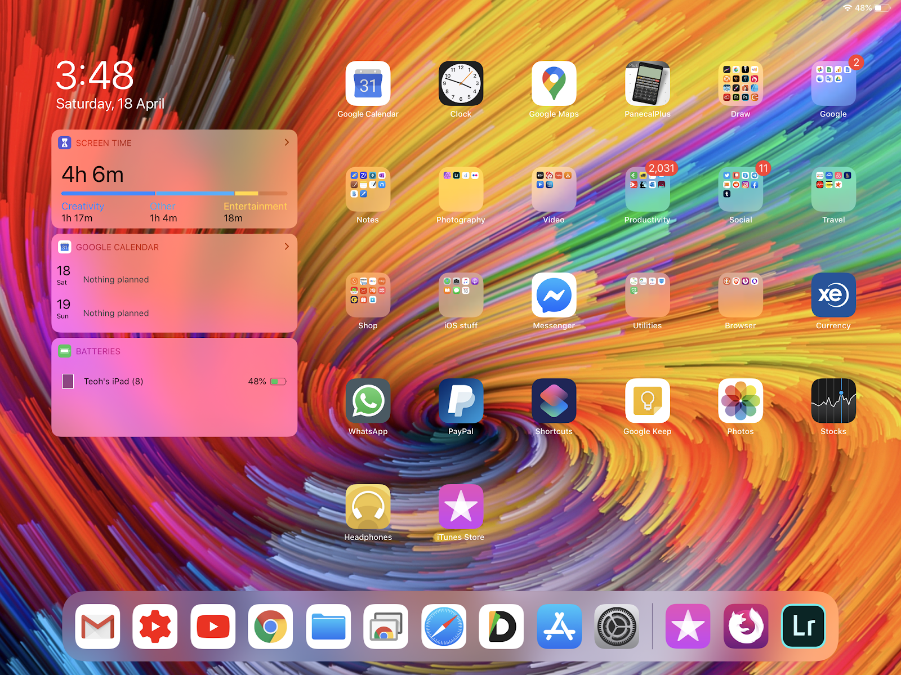This screenshot has height=675, width=901.
Task: Open Chrome from the dock
Action: (x=270, y=627)
